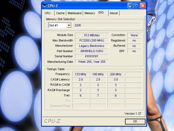174x131 pixels.
Task: Open the Cache tab
Action: click(60, 13)
